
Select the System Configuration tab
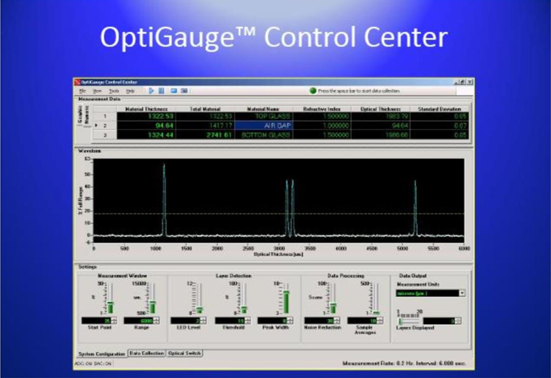point(101,354)
